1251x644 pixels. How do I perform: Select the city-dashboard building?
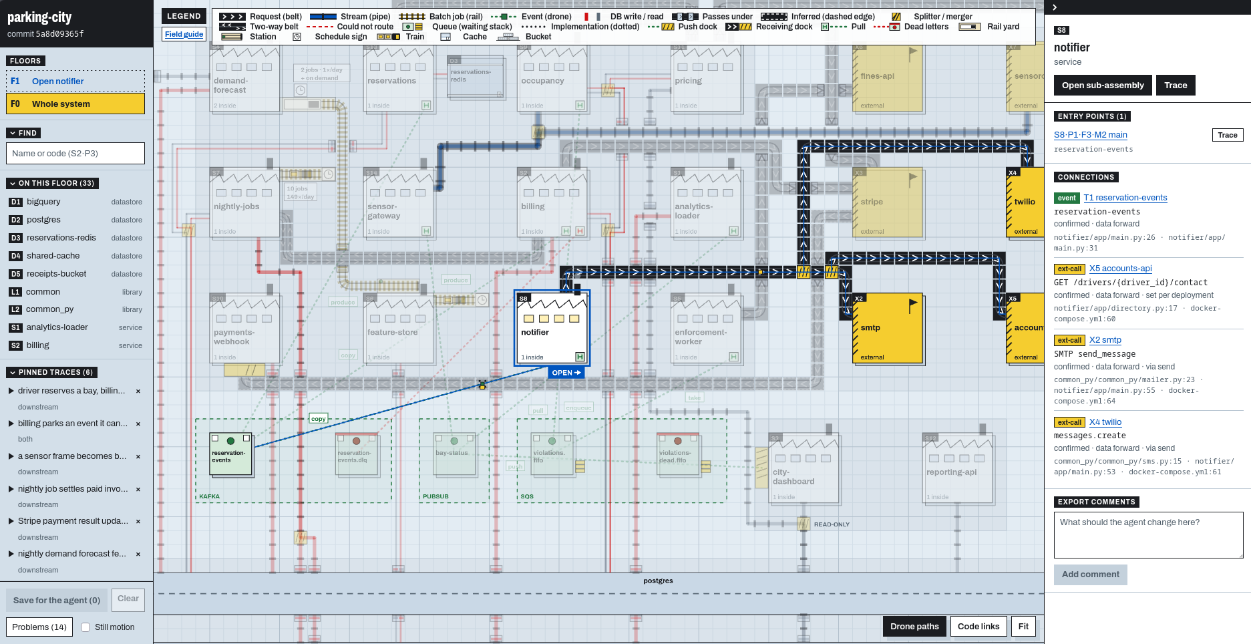803,468
